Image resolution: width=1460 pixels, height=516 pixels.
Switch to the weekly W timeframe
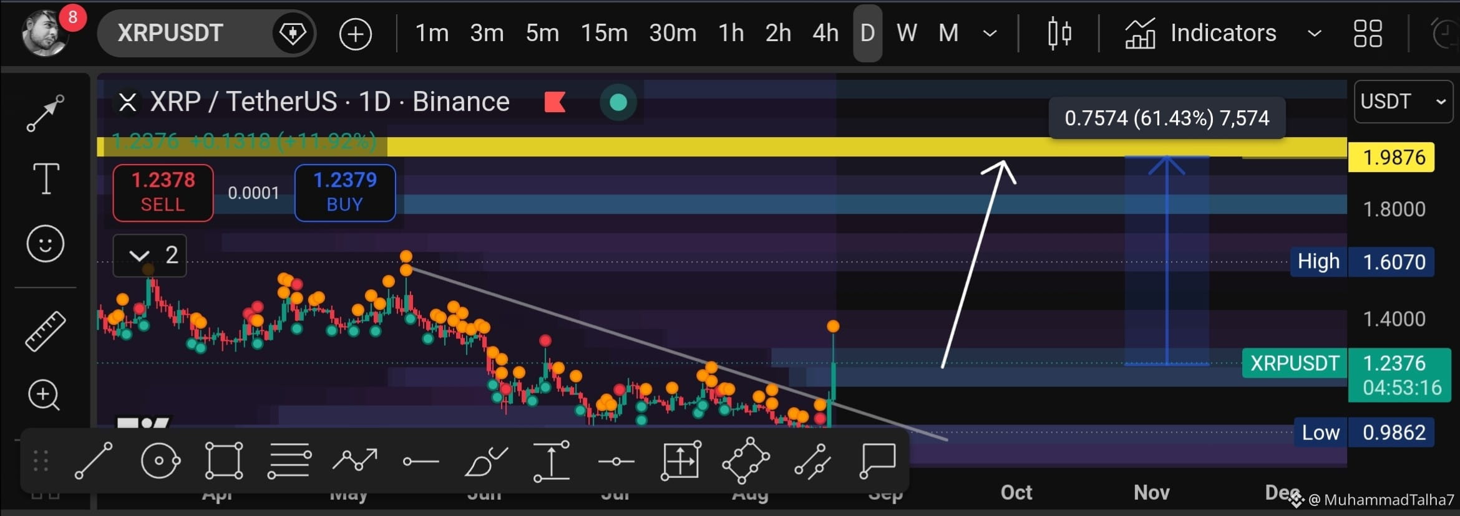point(907,33)
